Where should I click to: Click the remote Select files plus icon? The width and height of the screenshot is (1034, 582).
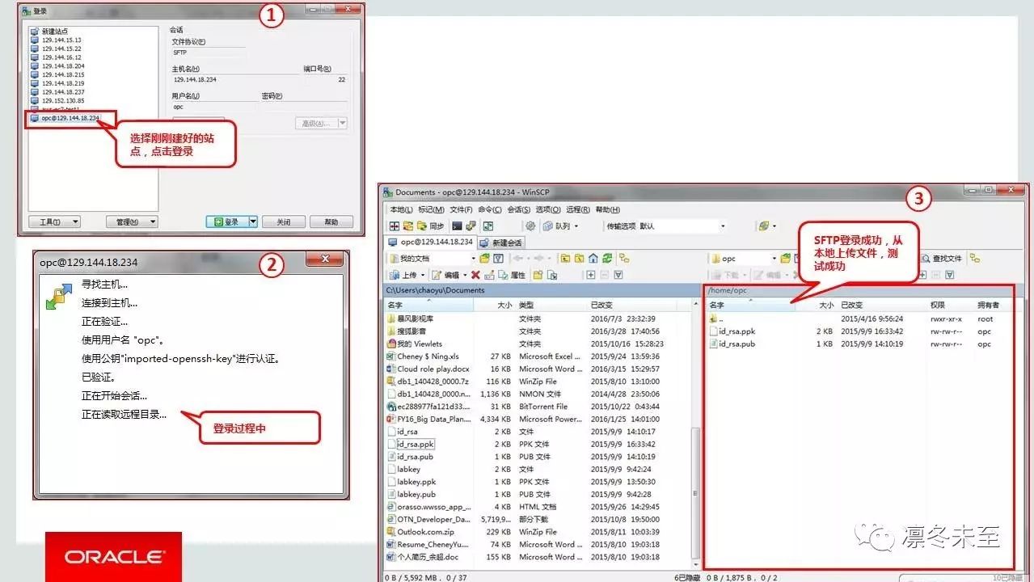(922, 275)
